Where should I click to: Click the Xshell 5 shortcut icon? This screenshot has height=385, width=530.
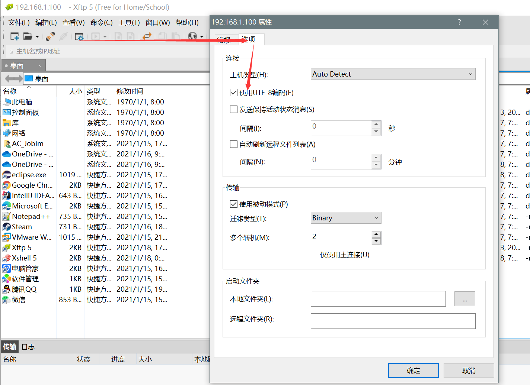(7, 258)
